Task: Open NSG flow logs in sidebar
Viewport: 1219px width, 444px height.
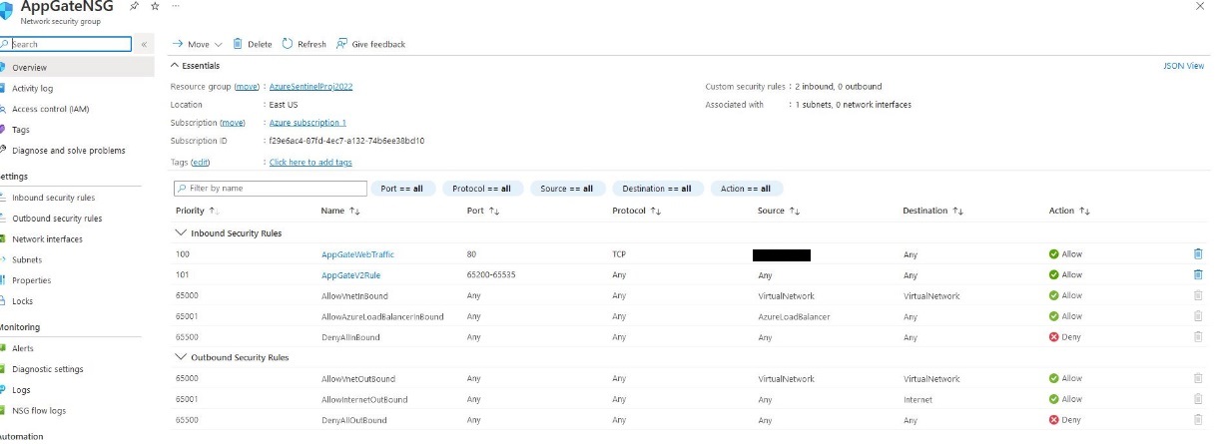Action: (x=40, y=410)
